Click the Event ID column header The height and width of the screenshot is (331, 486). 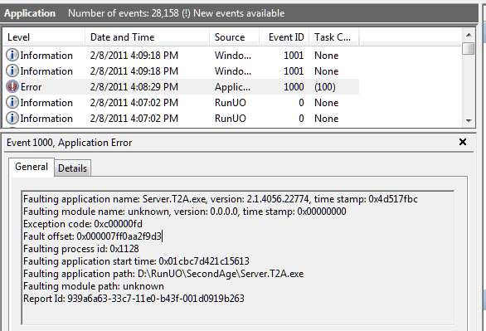284,37
